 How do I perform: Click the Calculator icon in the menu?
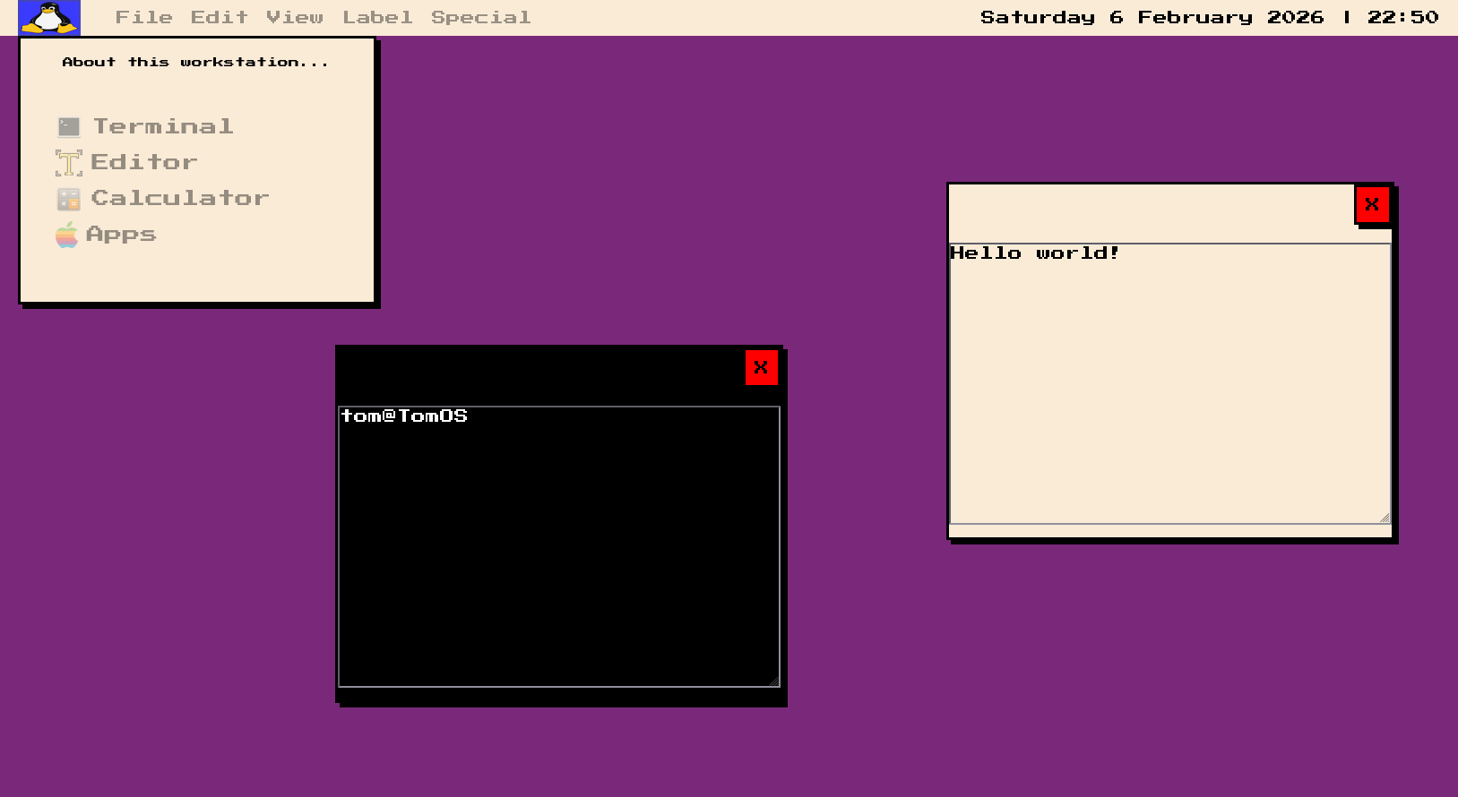pyautogui.click(x=69, y=199)
